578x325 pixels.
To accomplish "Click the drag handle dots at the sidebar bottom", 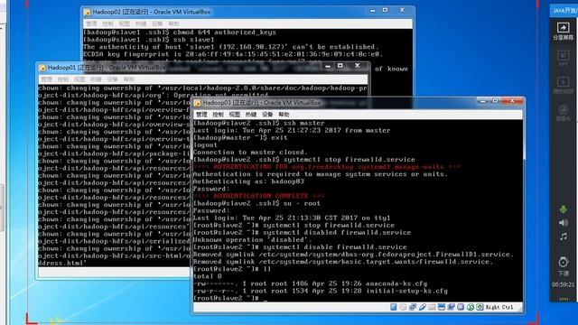I will (x=564, y=299).
